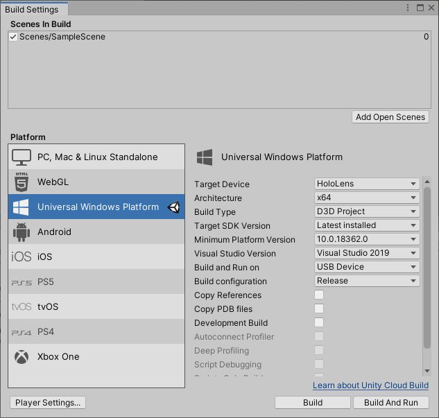The width and height of the screenshot is (439, 418).
Task: Open the Minimum Platform Version dropdown
Action: click(x=367, y=239)
